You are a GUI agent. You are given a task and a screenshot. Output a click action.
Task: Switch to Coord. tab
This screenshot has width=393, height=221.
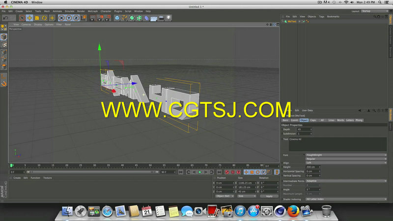pos(294,120)
